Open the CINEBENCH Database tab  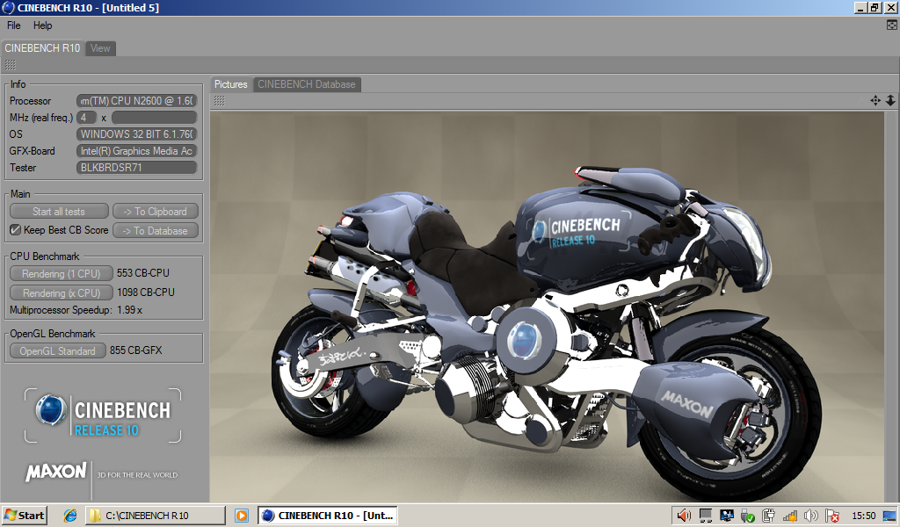pyautogui.click(x=307, y=84)
